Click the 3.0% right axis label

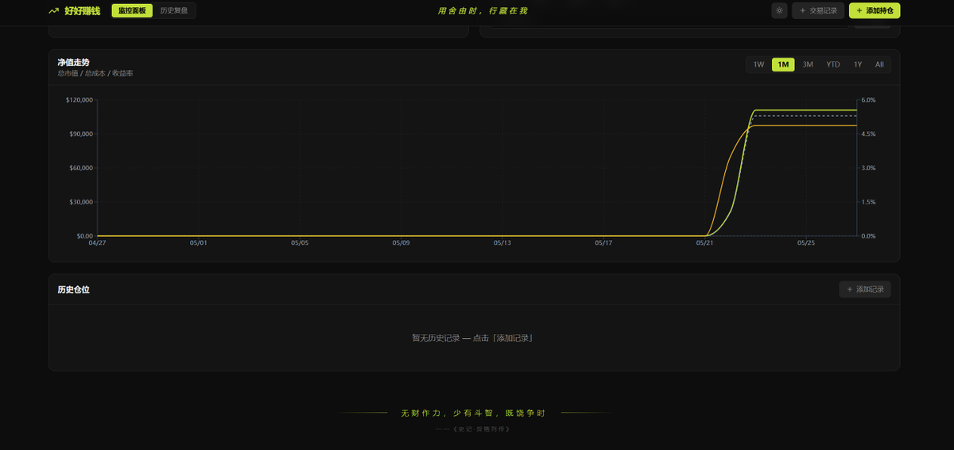click(869, 168)
